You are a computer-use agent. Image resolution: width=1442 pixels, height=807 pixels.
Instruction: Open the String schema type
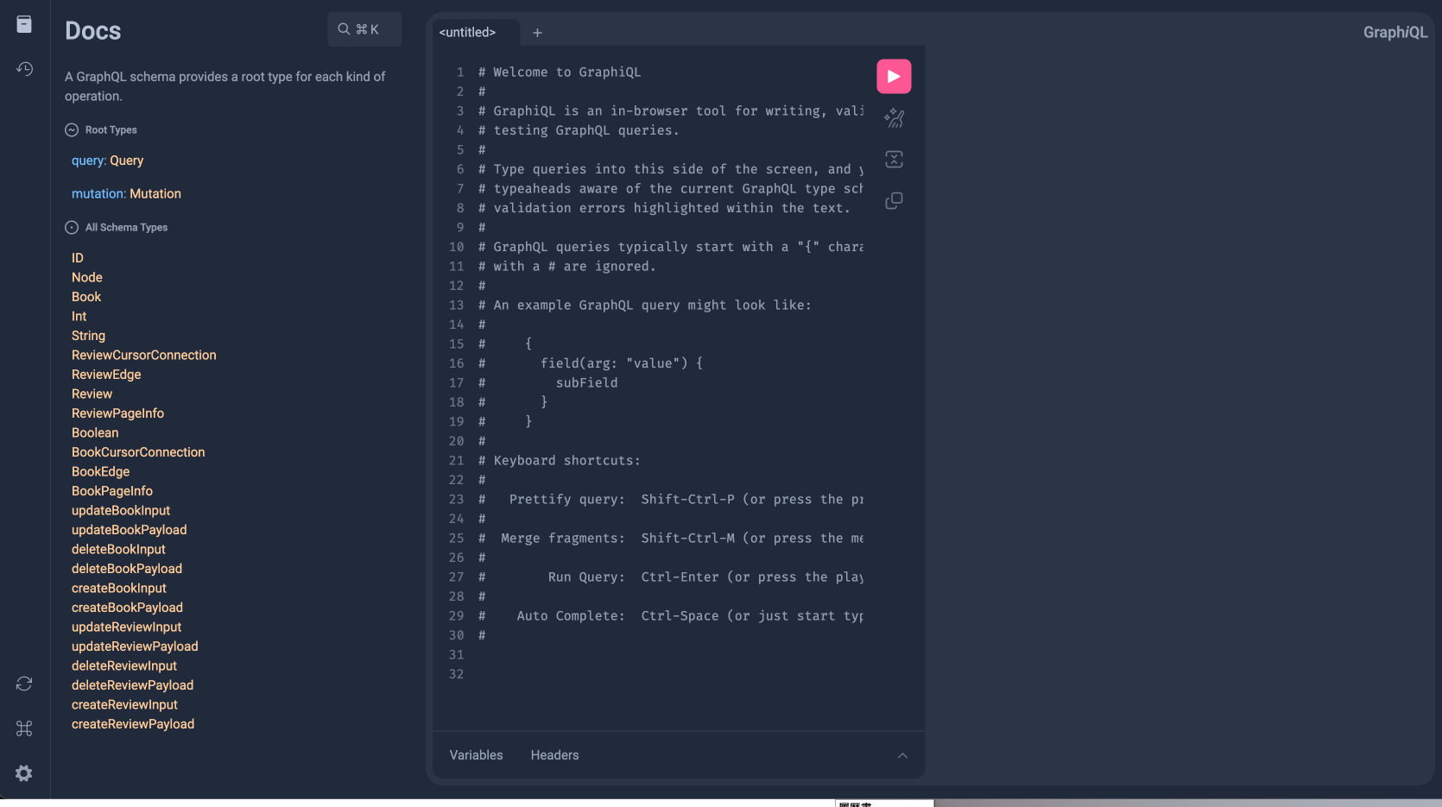tap(88, 336)
